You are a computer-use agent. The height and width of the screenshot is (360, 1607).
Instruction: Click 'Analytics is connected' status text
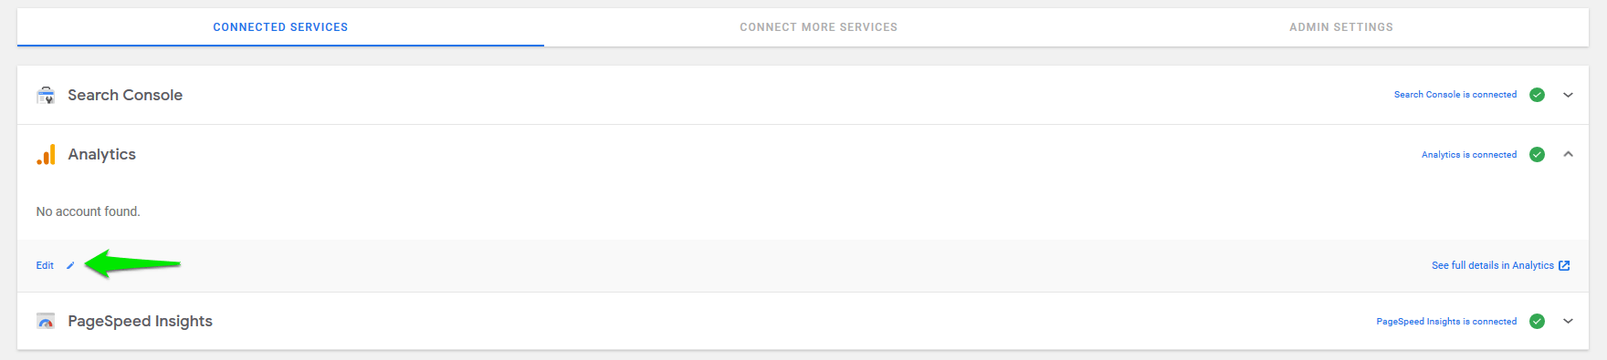1469,155
